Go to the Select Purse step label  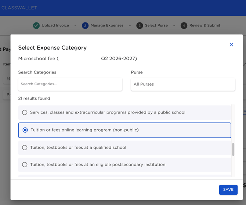(156, 25)
